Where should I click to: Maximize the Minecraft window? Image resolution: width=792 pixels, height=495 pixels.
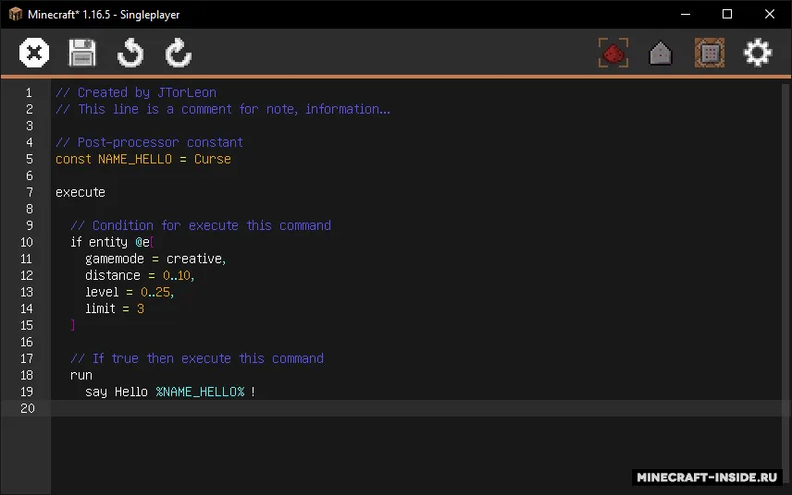(727, 14)
